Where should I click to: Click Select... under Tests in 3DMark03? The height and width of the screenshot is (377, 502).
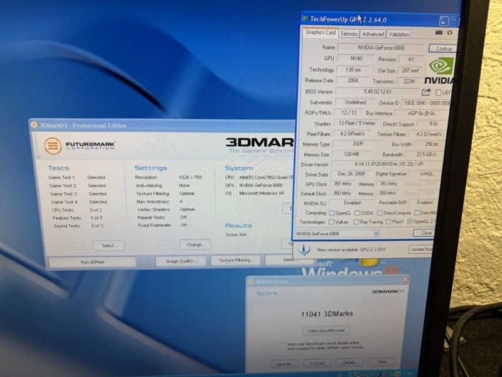click(109, 246)
